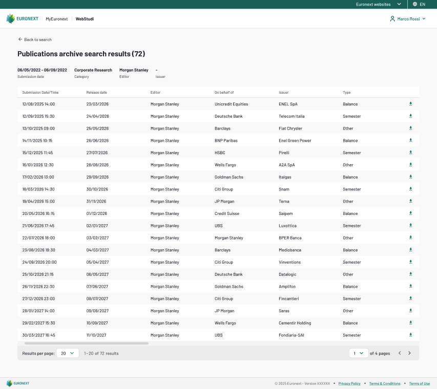Viewport: 437px width, 389px height.
Task: Download the Snam publication
Action: (x=410, y=189)
